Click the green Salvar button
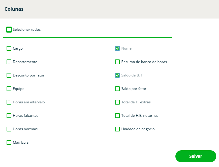The height and width of the screenshot is (167, 219). tap(196, 156)
